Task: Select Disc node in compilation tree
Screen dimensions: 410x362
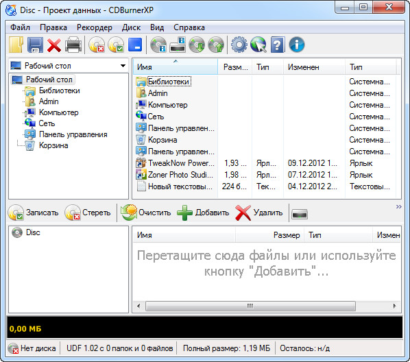Action: (26, 232)
